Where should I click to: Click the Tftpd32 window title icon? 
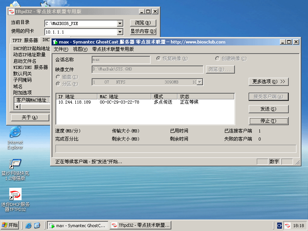pos(11,12)
